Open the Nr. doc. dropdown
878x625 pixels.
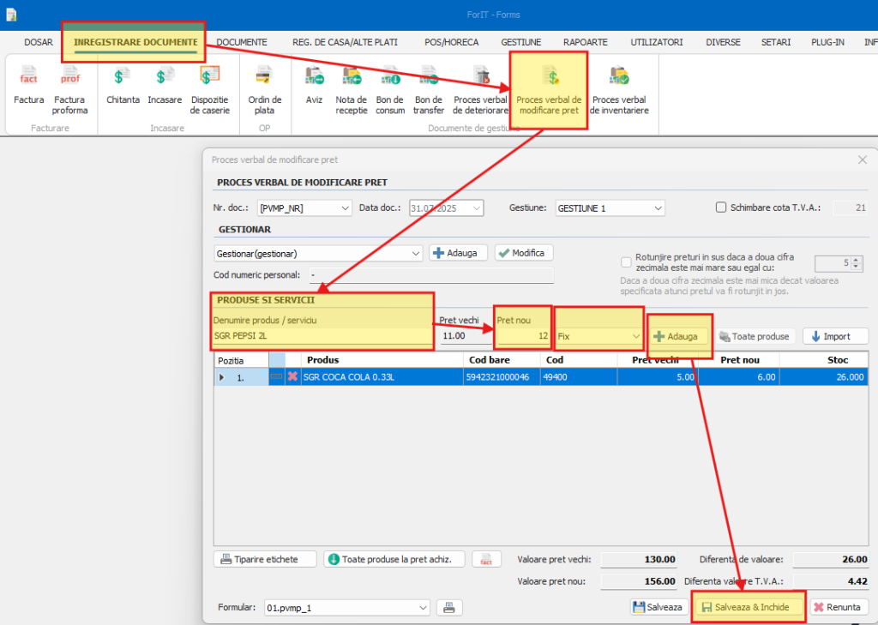[345, 207]
